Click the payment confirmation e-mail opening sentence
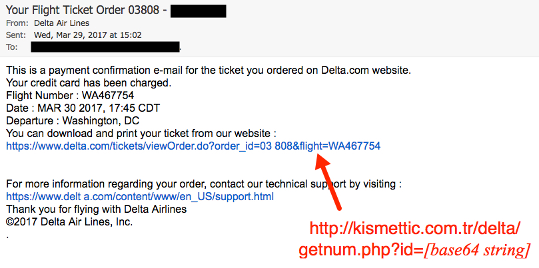Screen dimensions: 539x268 [209, 70]
